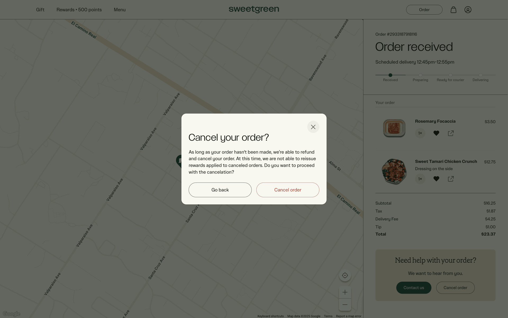Click Go back in the dialog

220,190
